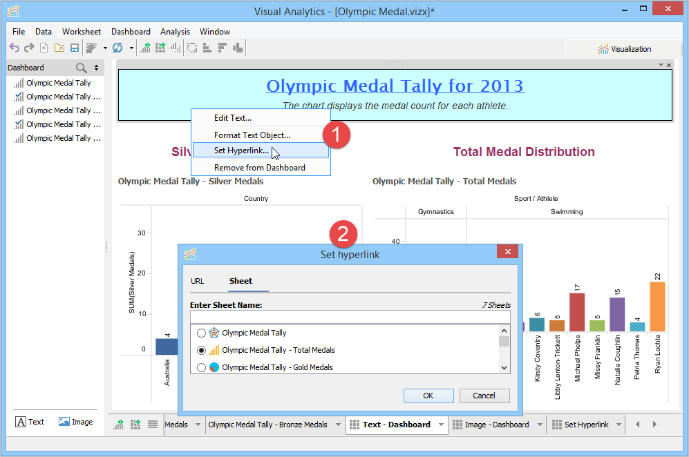This screenshot has width=689, height=457.
Task: Open Olympic Medal Tally - Bronze Medals tab
Action: [267, 425]
